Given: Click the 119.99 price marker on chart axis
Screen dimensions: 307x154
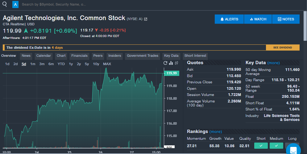Looking at the screenshot, I should (172, 73).
